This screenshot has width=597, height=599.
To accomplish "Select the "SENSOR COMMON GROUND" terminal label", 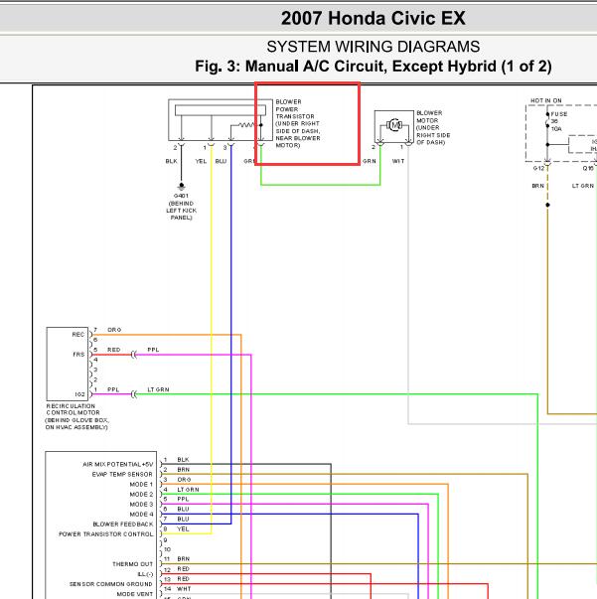I will [x=111, y=584].
